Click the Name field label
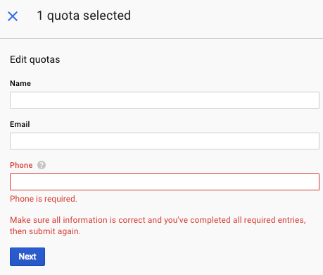This screenshot has width=323, height=275. point(20,83)
